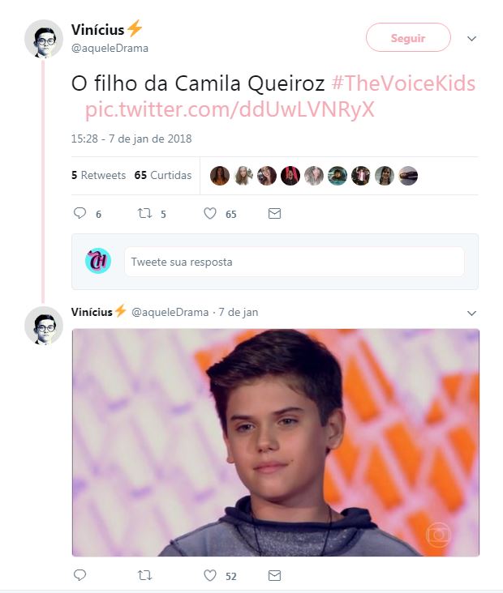503x593 pixels.
Task: Open the #TheVoiceKids hashtag
Action: (x=403, y=83)
